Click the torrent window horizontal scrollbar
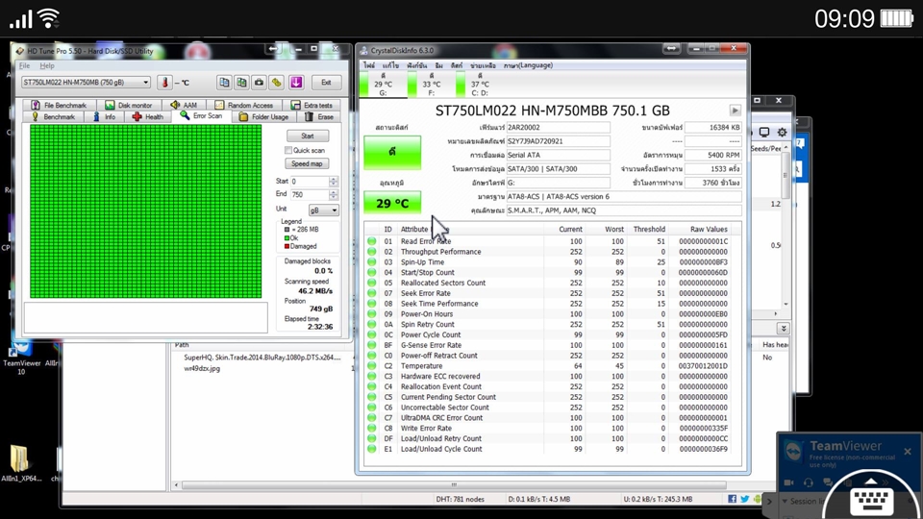923x519 pixels. (x=453, y=485)
